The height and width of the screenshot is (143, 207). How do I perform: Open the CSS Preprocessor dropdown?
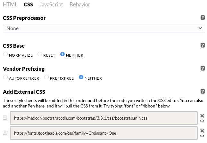pyautogui.click(x=104, y=28)
